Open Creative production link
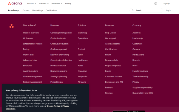The image size is (179, 112). click(x=59, y=44)
